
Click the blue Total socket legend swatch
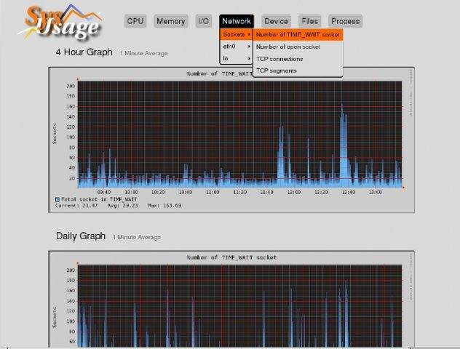pyautogui.click(x=57, y=199)
